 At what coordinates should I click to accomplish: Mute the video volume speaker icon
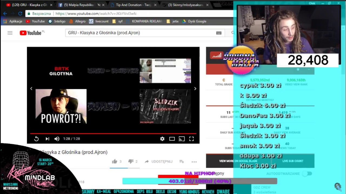[x=57, y=139]
